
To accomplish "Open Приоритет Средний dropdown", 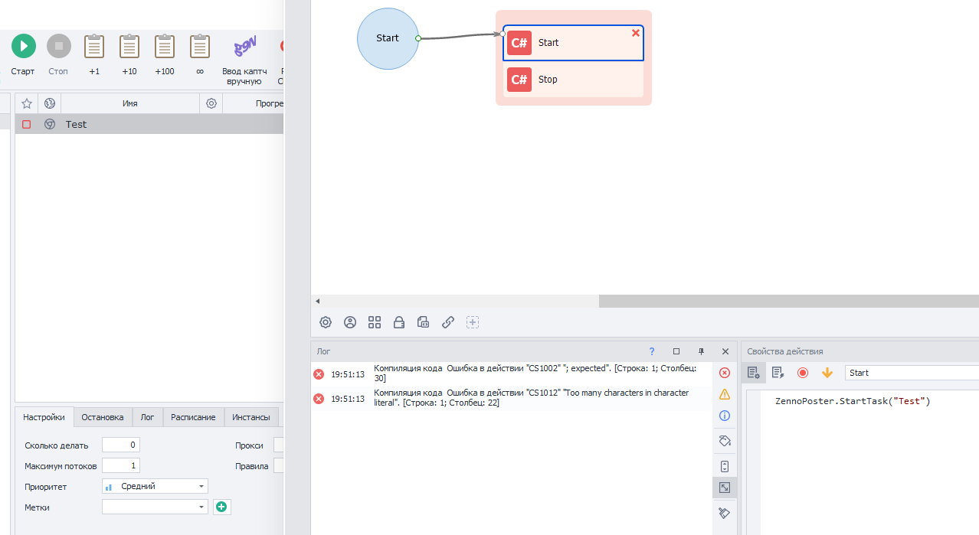I will [x=155, y=486].
